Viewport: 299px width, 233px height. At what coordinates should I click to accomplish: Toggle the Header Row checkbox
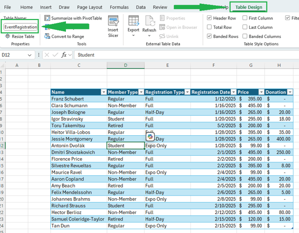click(x=209, y=18)
